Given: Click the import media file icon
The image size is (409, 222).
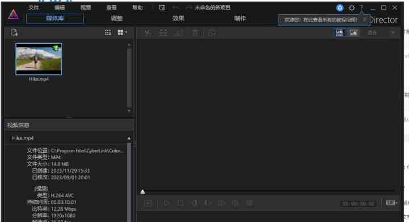Looking at the screenshot, I should 14,32.
